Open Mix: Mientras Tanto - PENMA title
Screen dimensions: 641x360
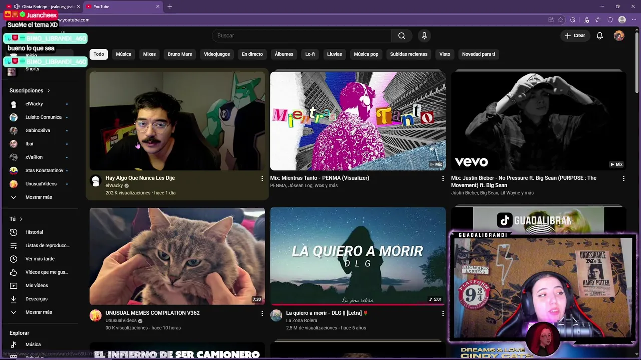pos(319,178)
